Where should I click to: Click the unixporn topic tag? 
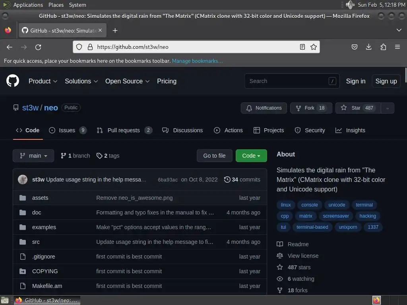(348, 227)
